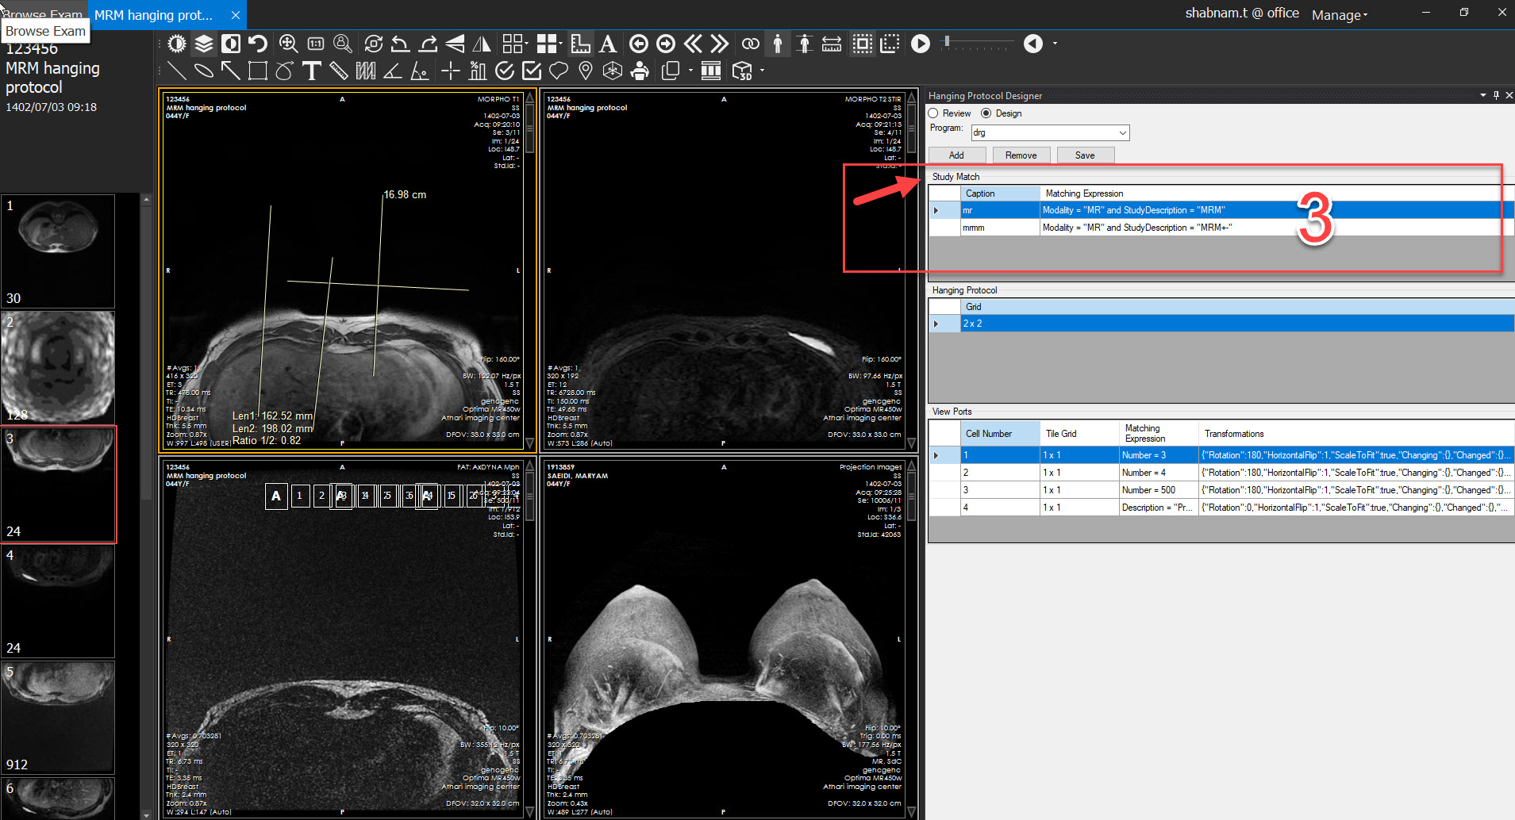Select the line measurement ruler tool

pos(339,71)
